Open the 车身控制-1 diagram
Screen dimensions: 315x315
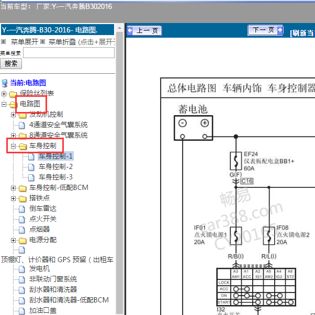click(x=55, y=156)
